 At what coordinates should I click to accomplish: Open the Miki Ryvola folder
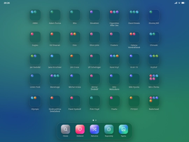tap(134, 79)
